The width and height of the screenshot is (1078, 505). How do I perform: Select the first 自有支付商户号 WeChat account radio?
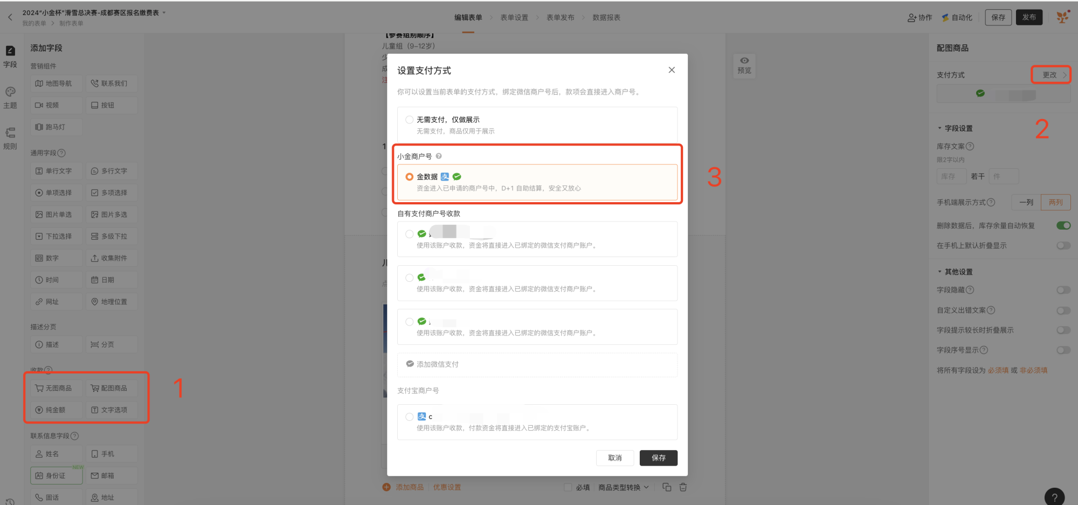point(410,234)
